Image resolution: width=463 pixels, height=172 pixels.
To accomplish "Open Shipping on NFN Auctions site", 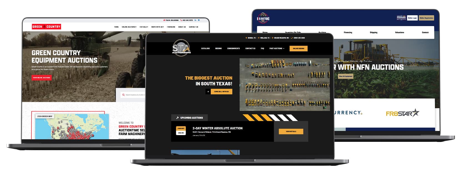I will tap(373, 32).
